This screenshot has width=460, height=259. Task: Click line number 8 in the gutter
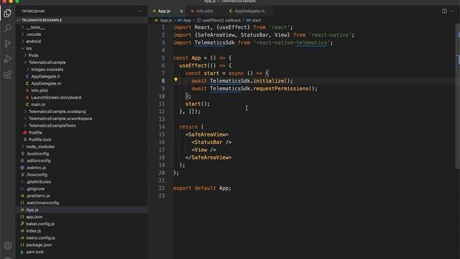163,81
